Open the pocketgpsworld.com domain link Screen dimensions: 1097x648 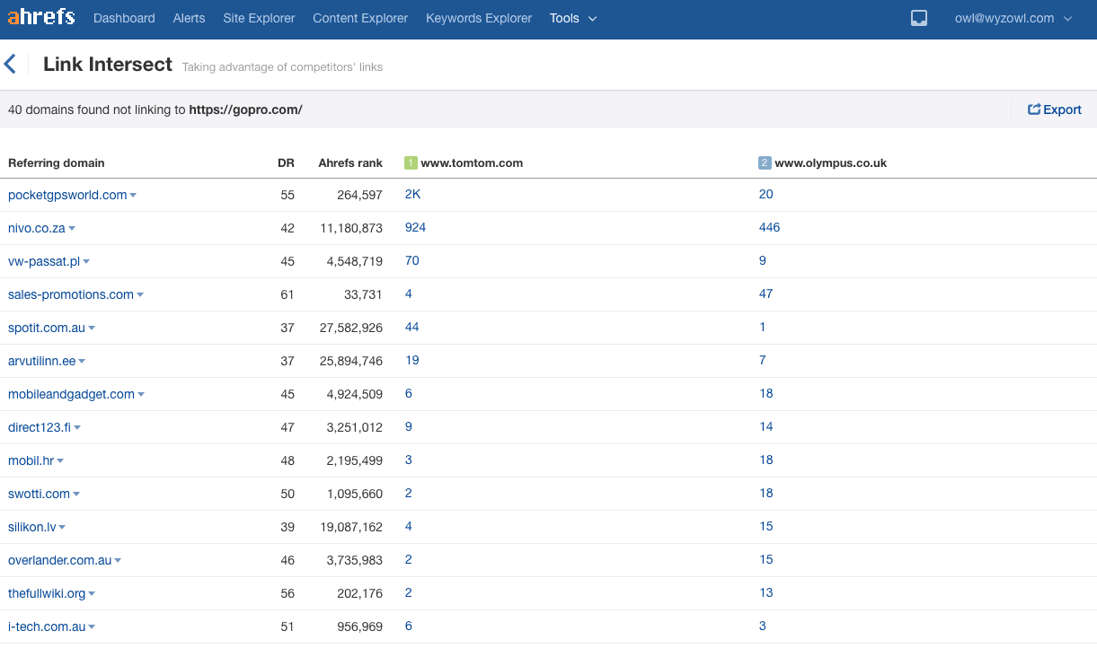pyautogui.click(x=67, y=195)
